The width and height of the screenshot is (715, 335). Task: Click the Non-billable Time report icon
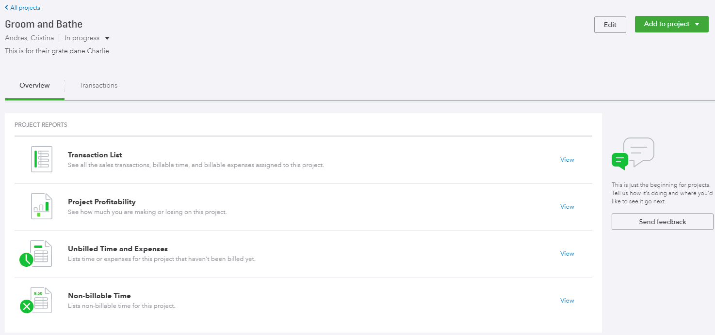click(x=36, y=300)
